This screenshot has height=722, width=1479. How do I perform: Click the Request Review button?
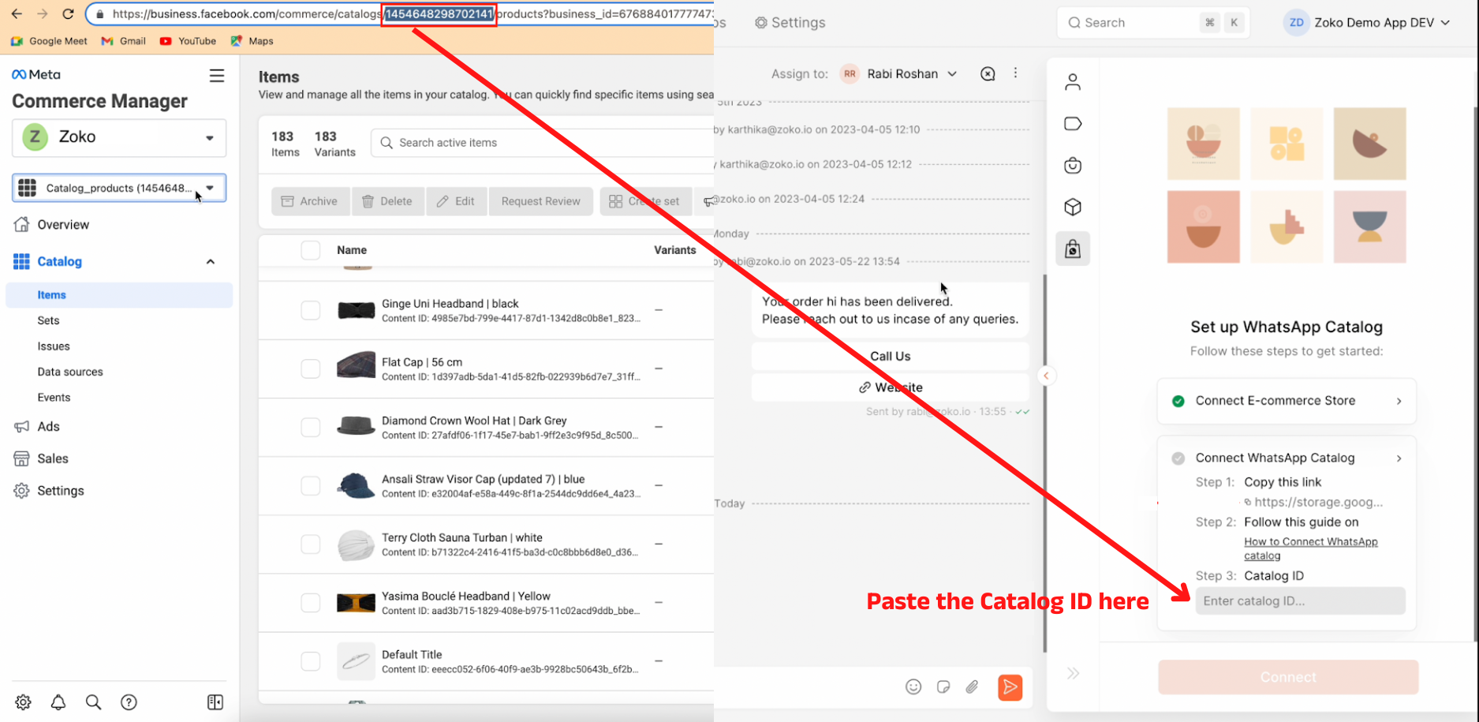pyautogui.click(x=541, y=201)
